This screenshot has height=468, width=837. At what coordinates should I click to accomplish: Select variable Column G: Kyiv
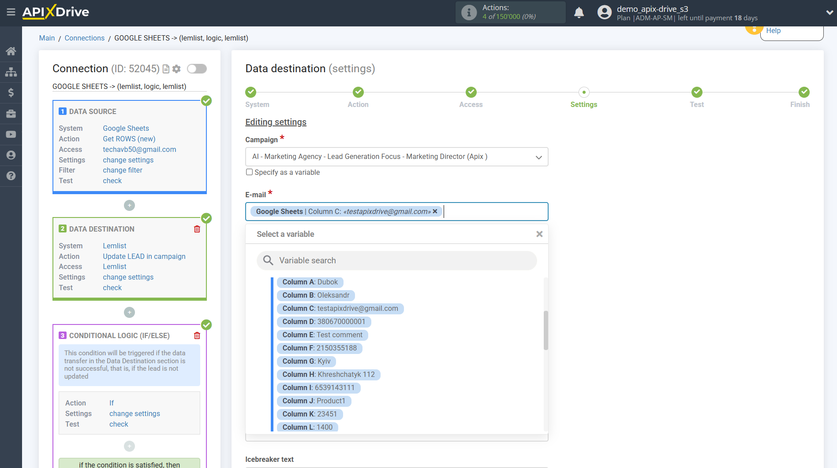coord(306,361)
